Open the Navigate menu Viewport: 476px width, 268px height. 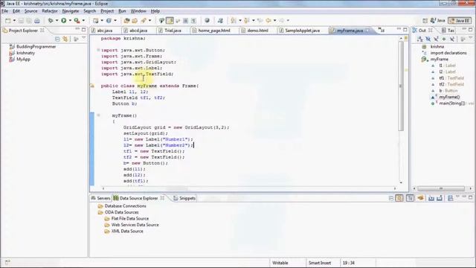click(x=71, y=11)
